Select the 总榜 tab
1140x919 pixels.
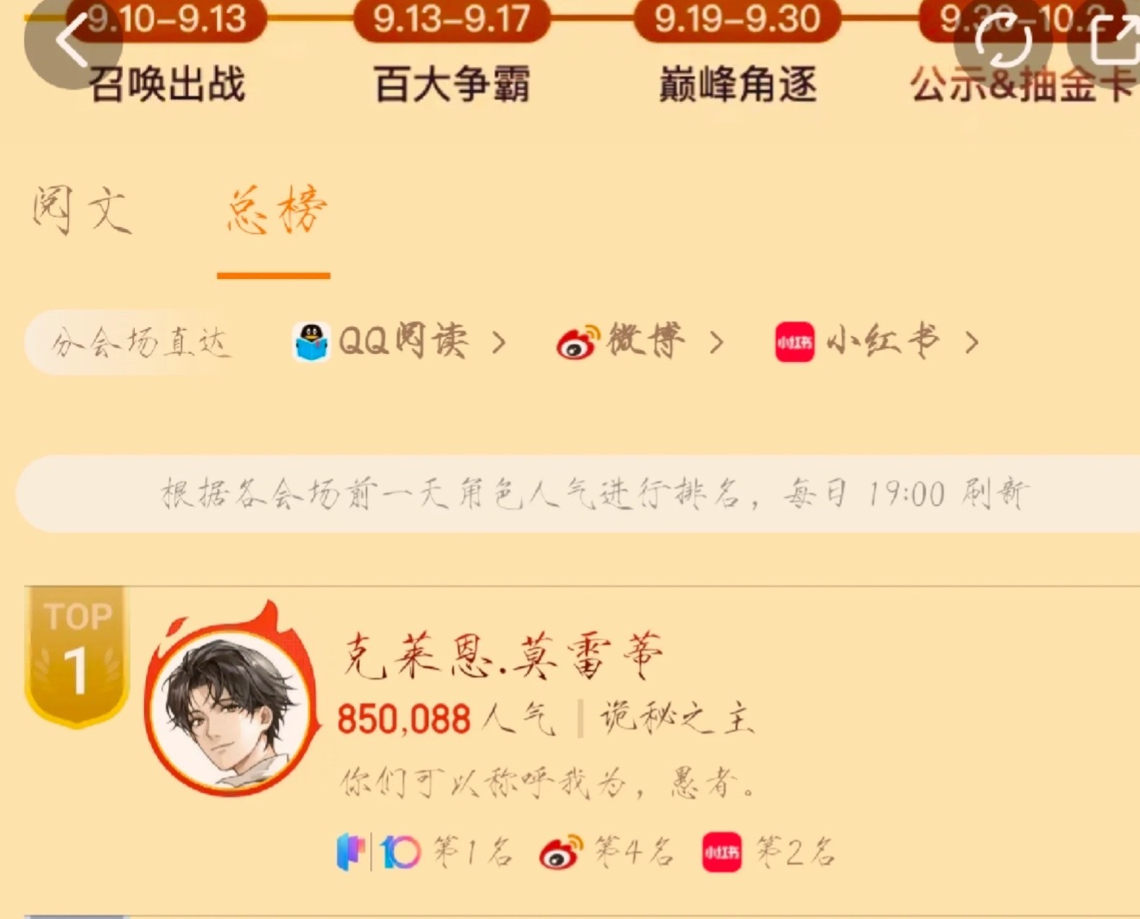(276, 210)
